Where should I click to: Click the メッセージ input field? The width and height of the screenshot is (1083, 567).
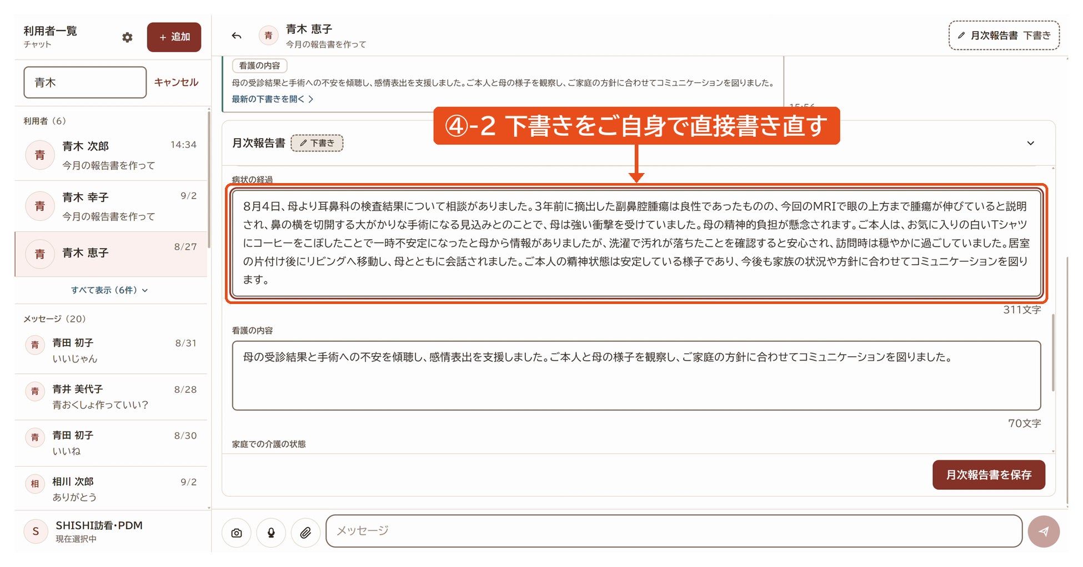(x=674, y=531)
